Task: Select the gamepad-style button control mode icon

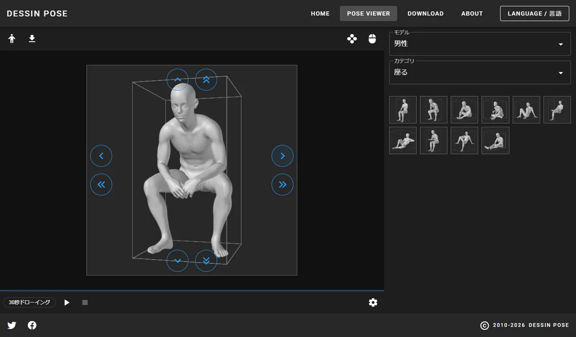Action: (352, 39)
